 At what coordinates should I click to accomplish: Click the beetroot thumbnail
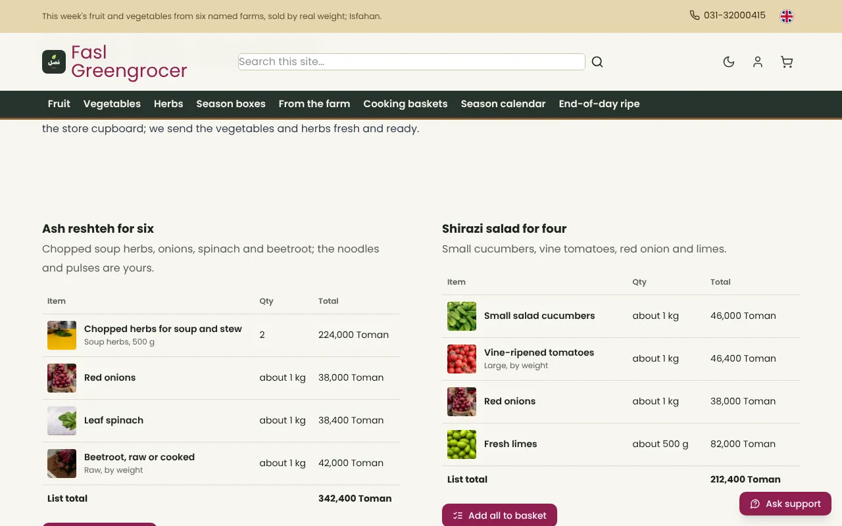[62, 464]
